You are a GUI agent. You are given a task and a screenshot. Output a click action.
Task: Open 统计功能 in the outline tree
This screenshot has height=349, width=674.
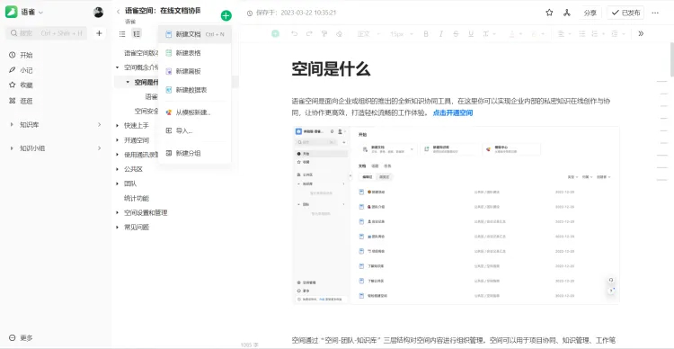(137, 199)
